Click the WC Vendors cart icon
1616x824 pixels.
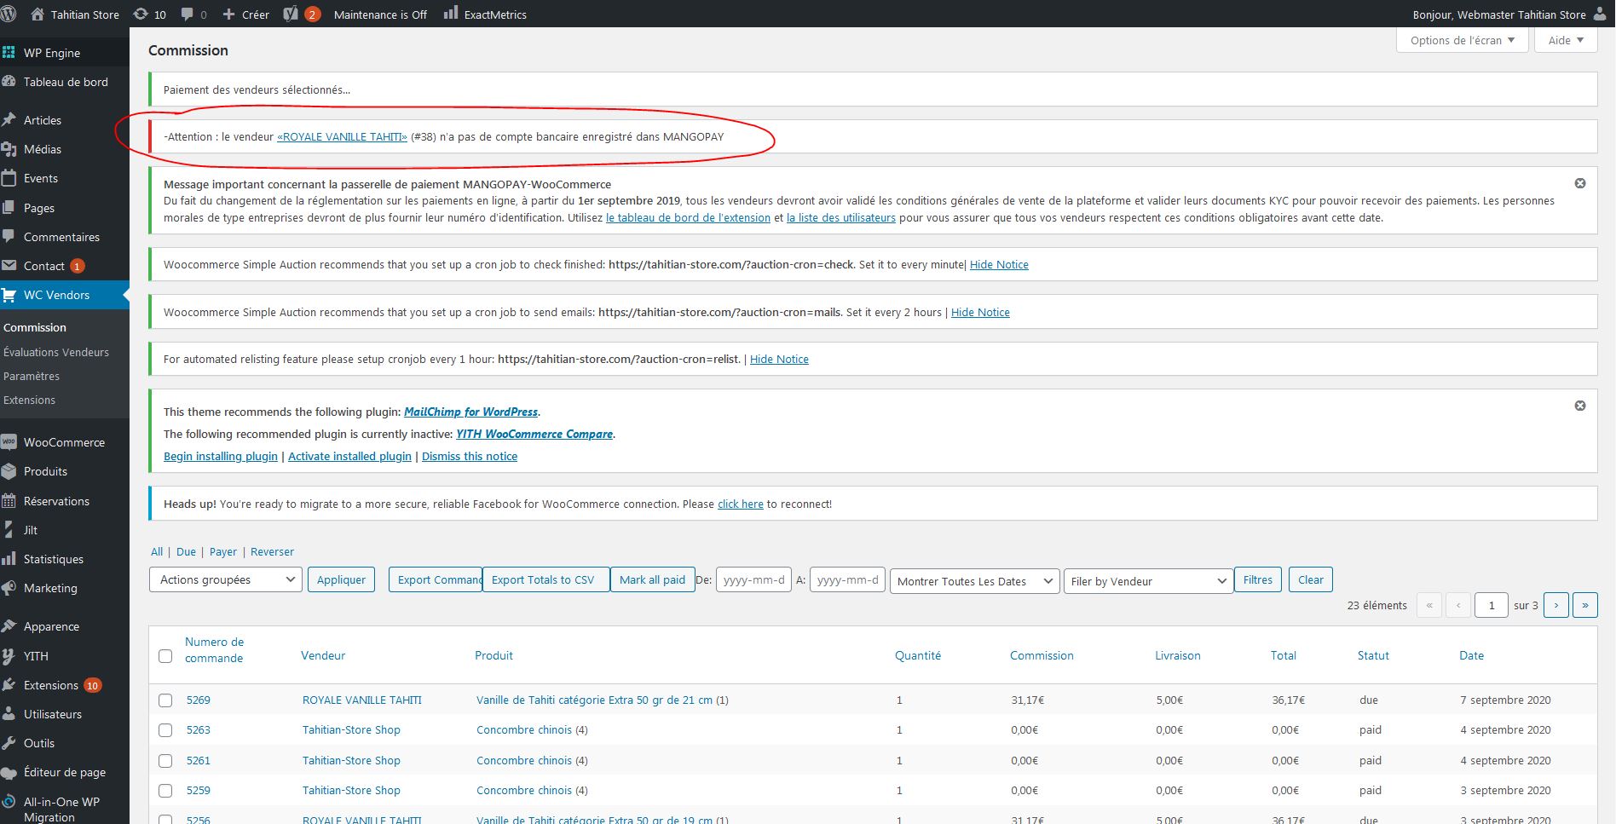[x=9, y=295]
